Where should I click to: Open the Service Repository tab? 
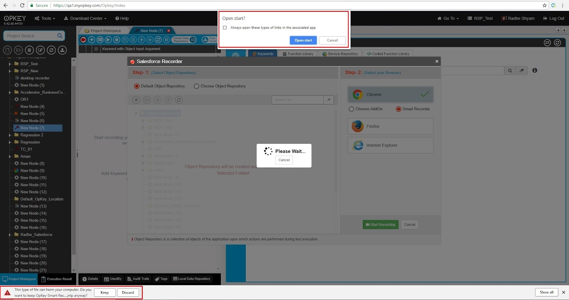click(340, 54)
